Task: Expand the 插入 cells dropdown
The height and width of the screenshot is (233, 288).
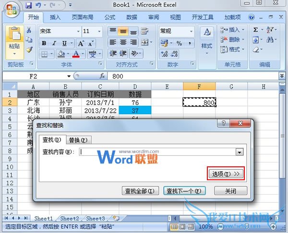Action: [x=243, y=30]
